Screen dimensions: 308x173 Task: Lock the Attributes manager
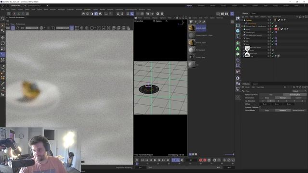[300, 87]
